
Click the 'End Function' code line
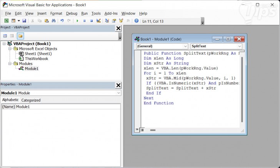(x=158, y=103)
